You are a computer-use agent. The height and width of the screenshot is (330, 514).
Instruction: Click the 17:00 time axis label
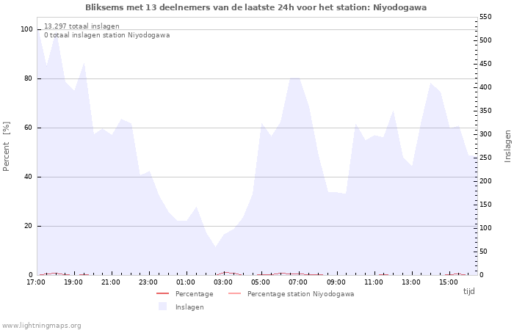(36, 282)
